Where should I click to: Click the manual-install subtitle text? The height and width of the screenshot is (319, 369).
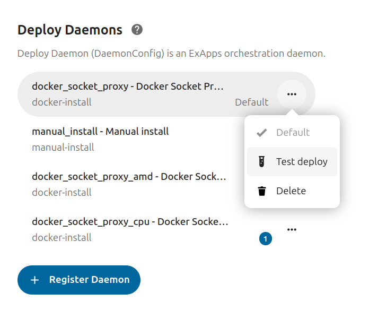tap(63, 147)
